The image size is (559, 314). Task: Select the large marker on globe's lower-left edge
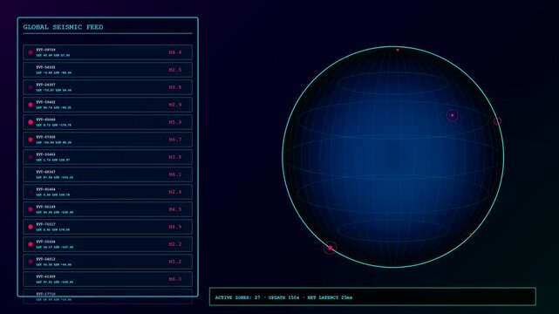331,248
